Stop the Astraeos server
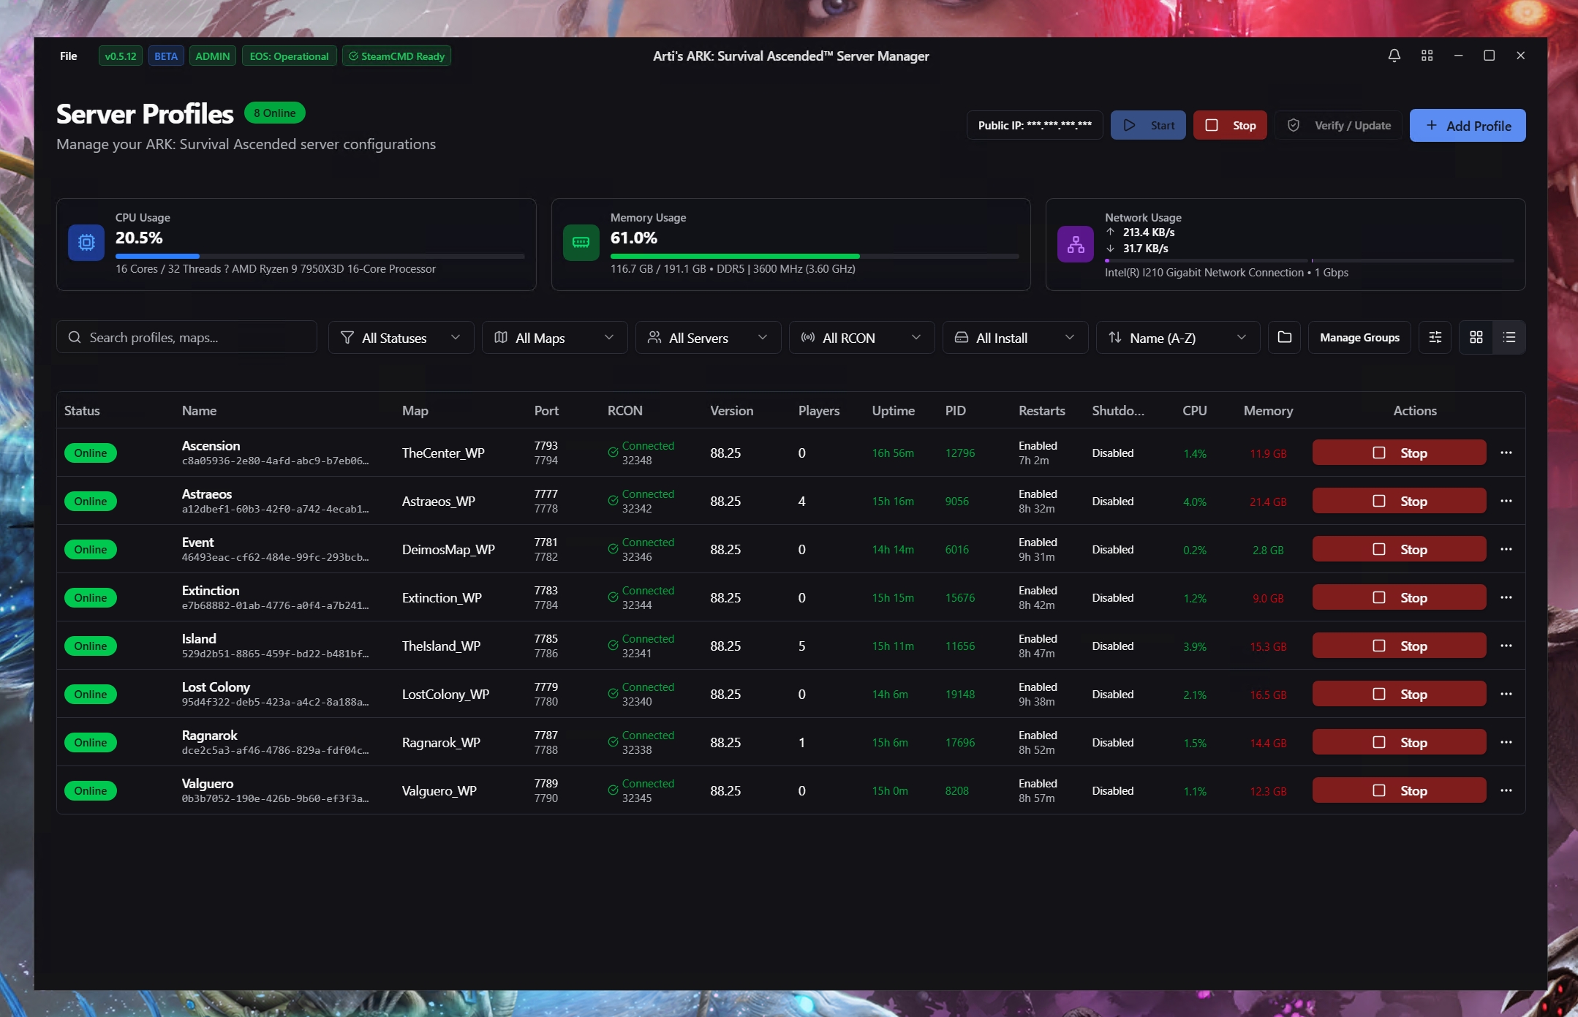 (x=1399, y=501)
